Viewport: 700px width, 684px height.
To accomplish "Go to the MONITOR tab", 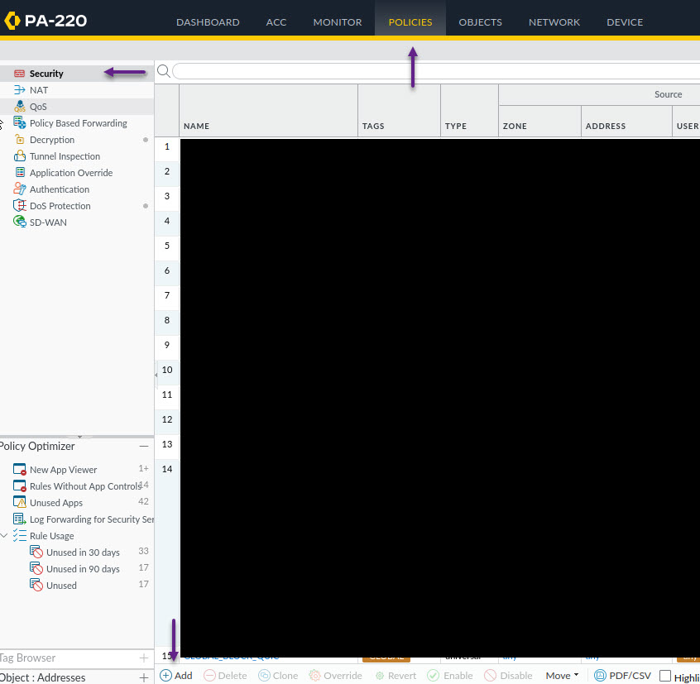I will 337,22.
